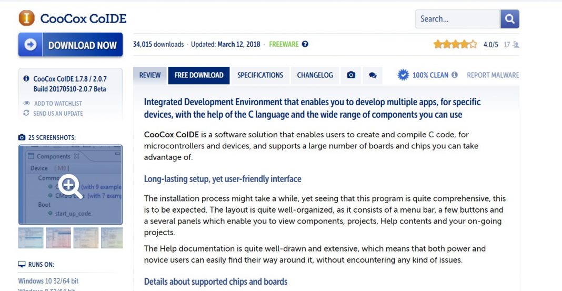The image size is (562, 291).
Task: Click the 100% clean info icon
Action: coord(455,75)
